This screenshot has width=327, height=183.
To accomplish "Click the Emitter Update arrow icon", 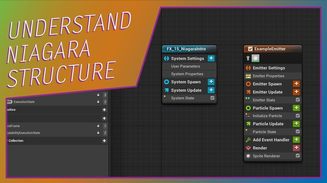I will 248,92.
